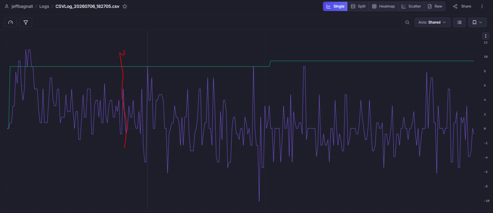
Task: Open the jeffbagnall breadcrumb link
Action: 22,6
